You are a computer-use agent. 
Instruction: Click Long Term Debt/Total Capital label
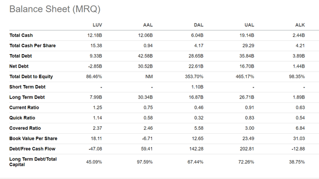(33, 162)
